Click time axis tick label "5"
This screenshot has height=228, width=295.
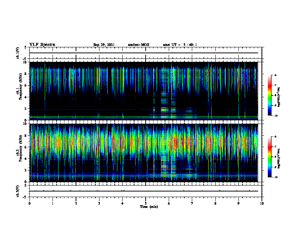[146, 203]
